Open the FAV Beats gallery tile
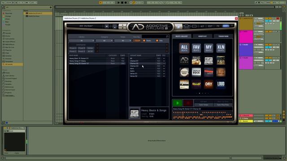 click(196, 48)
